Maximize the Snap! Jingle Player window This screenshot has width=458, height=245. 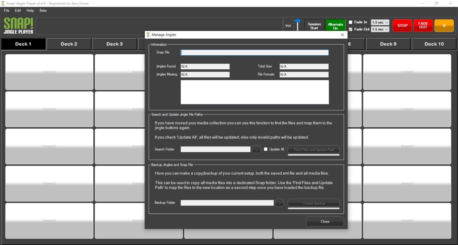(436, 3)
